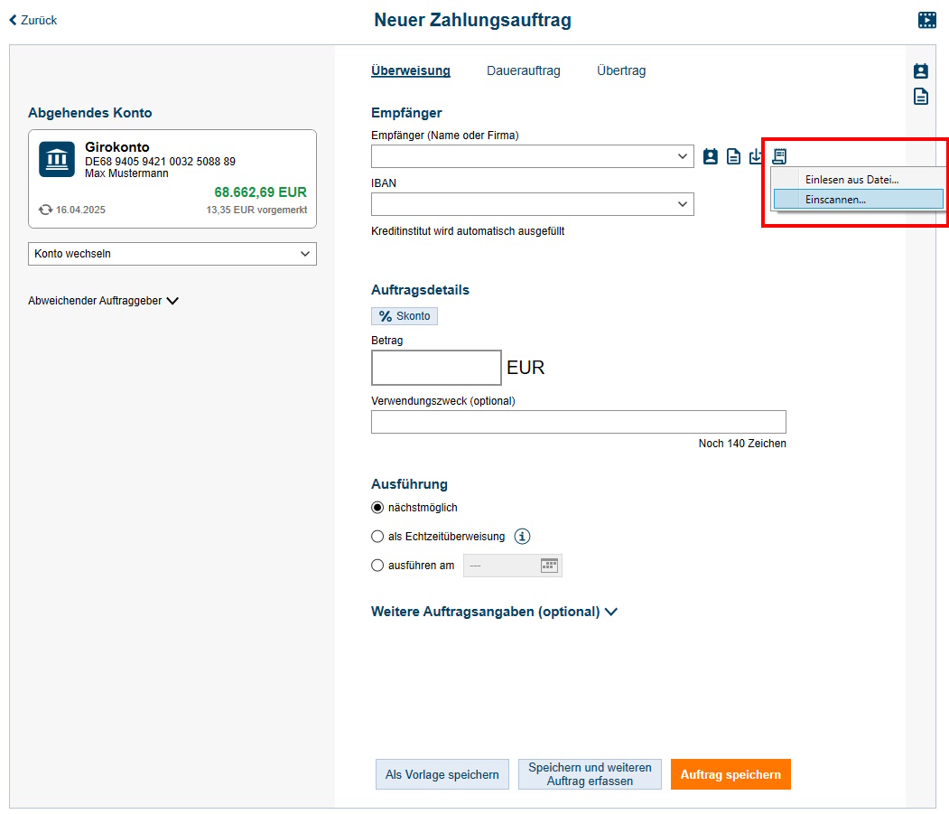
Task: Choose the 'ausführen am' radio option
Action: coord(377,566)
